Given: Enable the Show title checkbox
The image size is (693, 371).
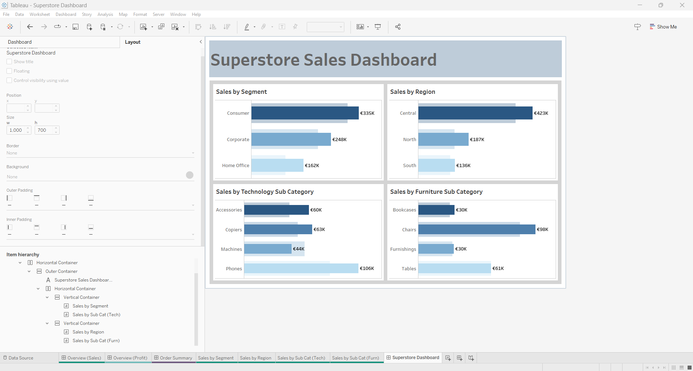Looking at the screenshot, I should (9, 62).
